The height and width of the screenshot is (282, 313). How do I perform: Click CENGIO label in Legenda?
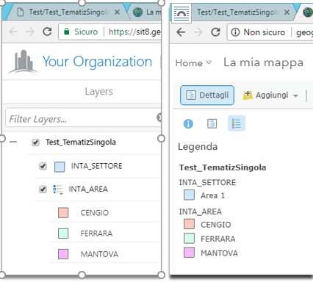(216, 225)
